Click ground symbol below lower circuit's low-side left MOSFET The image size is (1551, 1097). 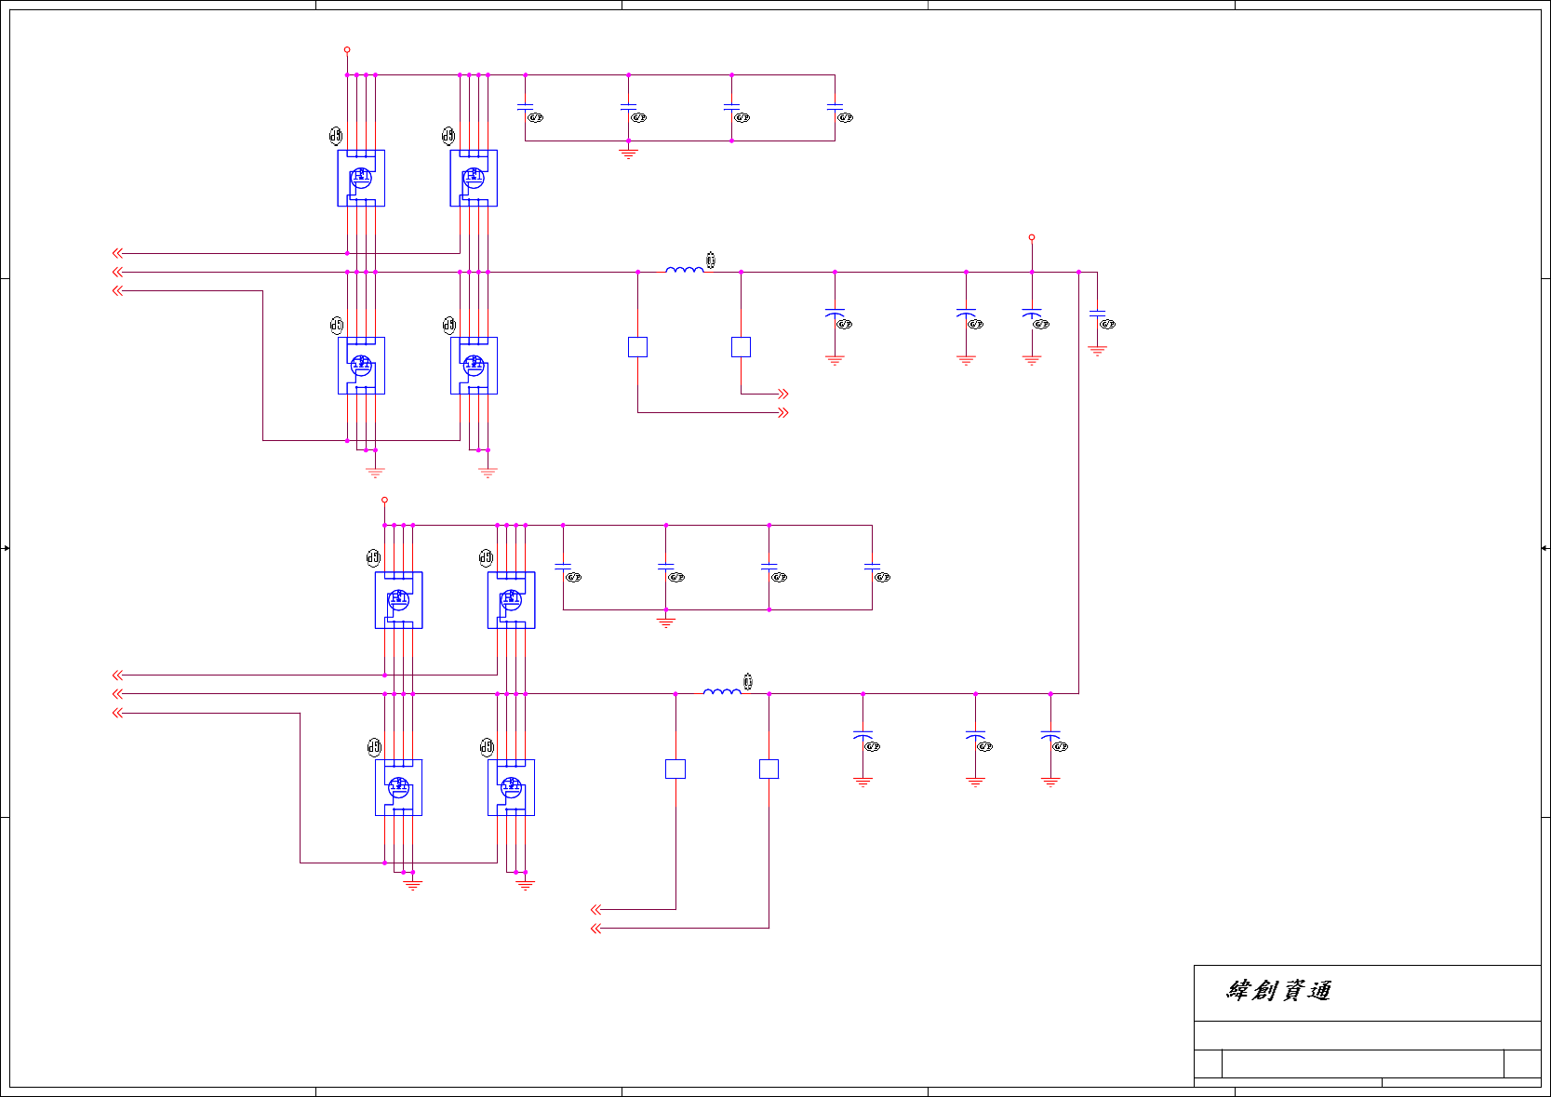(413, 885)
